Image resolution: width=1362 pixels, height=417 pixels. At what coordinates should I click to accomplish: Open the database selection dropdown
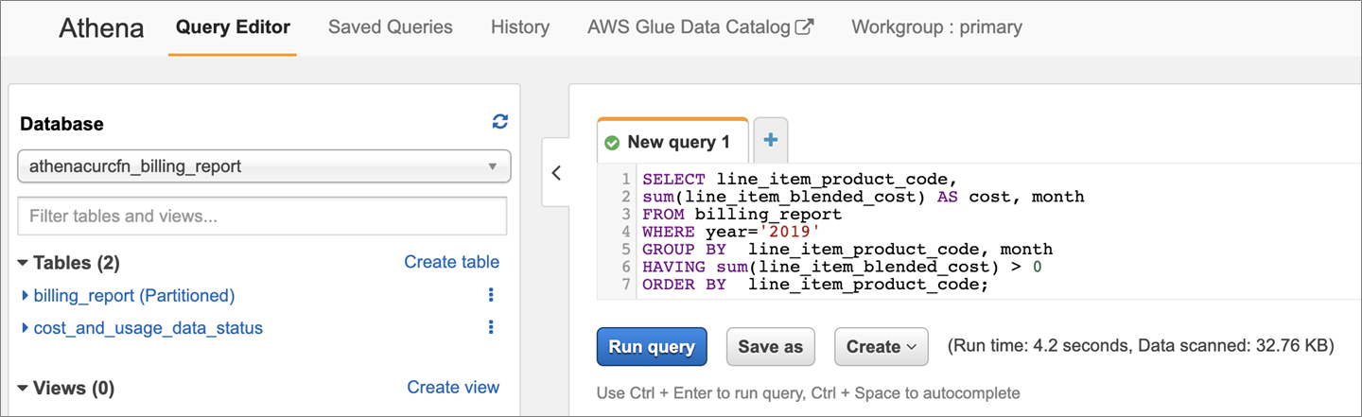coord(264,166)
